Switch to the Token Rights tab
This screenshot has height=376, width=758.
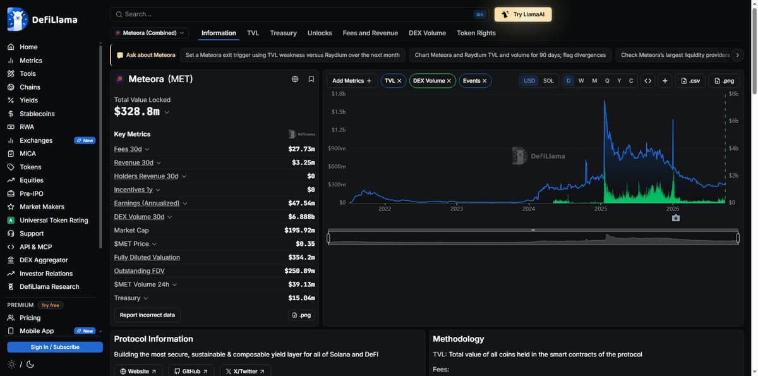(476, 33)
